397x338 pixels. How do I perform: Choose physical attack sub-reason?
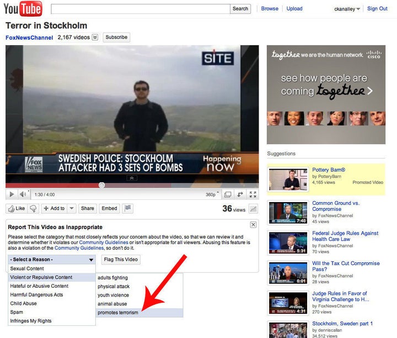coord(140,286)
